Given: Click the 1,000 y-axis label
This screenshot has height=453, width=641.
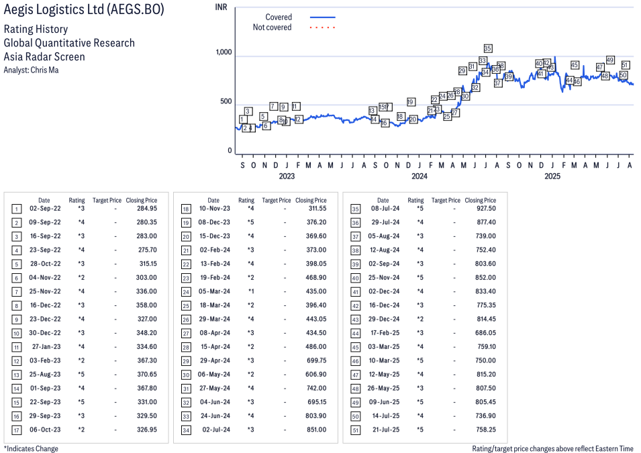Looking at the screenshot, I should [x=224, y=52].
